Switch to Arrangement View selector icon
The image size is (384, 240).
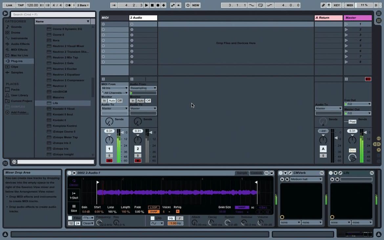[379, 13]
